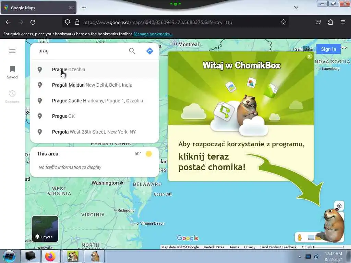
Task: Reload the page with refresh button
Action: (33, 22)
